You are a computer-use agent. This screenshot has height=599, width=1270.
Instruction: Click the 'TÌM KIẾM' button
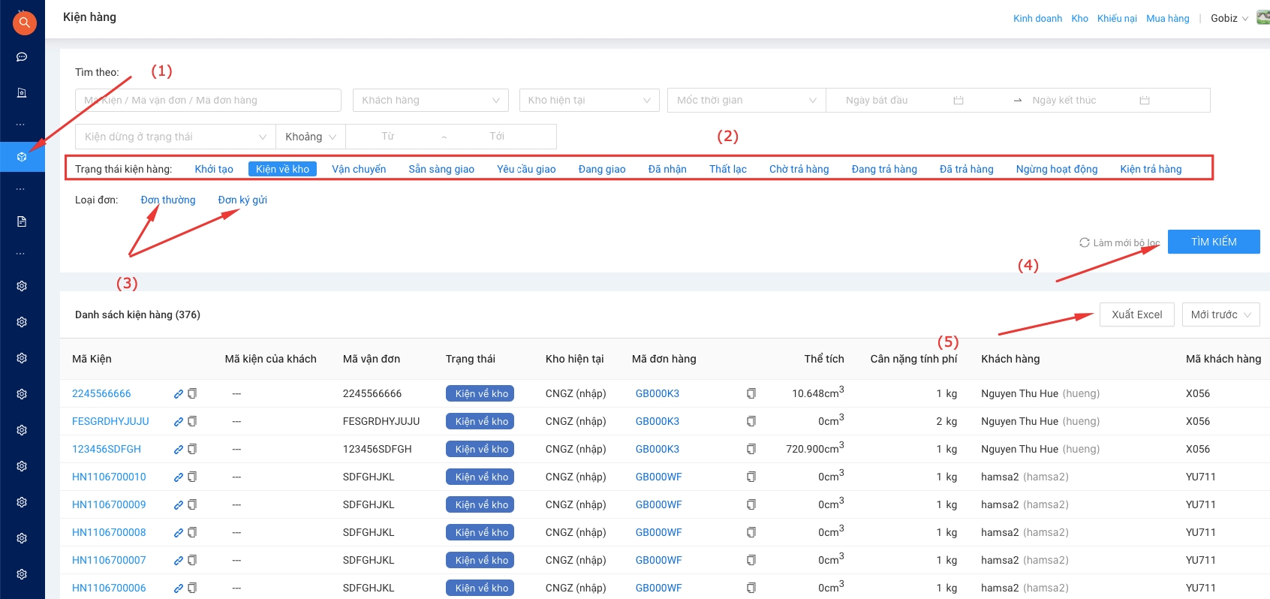1213,242
